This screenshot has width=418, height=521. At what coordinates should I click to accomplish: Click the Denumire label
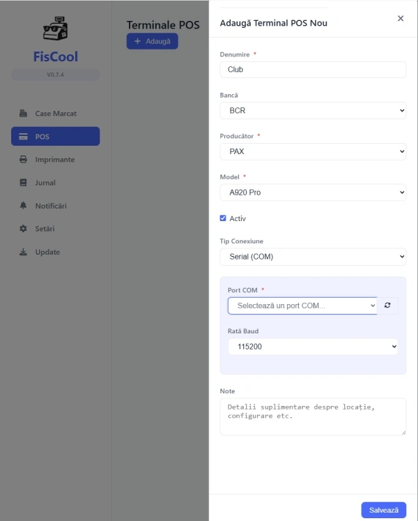235,54
